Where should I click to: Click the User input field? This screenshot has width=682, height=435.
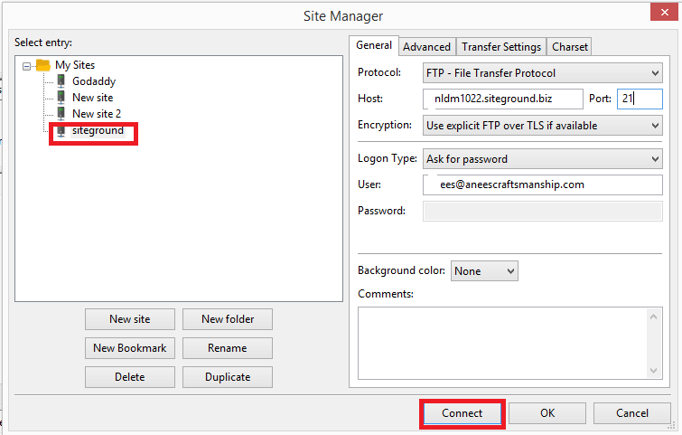(542, 184)
